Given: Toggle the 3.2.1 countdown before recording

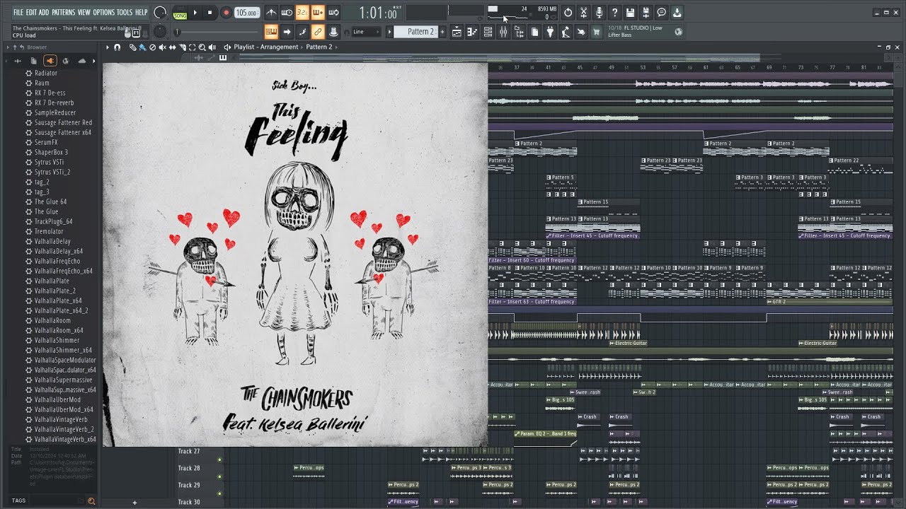Looking at the screenshot, I should pyautogui.click(x=302, y=13).
